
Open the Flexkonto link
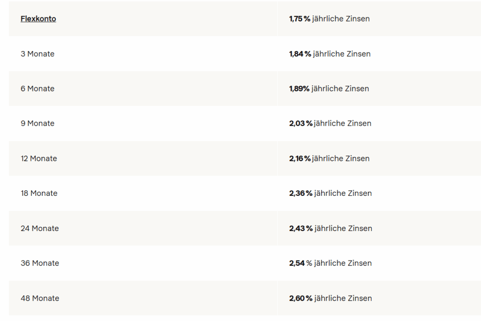(38, 19)
